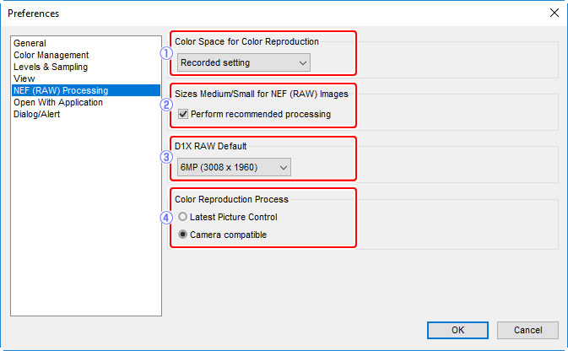Dismiss changes with the Cancel button

527,330
